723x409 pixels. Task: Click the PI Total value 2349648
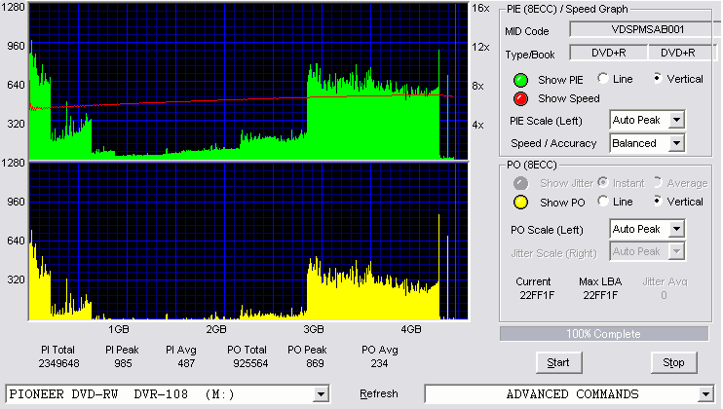(58, 363)
